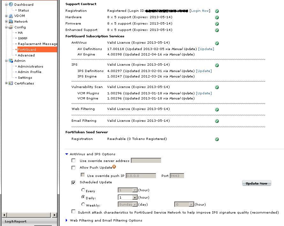This screenshot has height=226, width=284.
Task: Enable Allow Push Update checkbox
Action: [73, 168]
